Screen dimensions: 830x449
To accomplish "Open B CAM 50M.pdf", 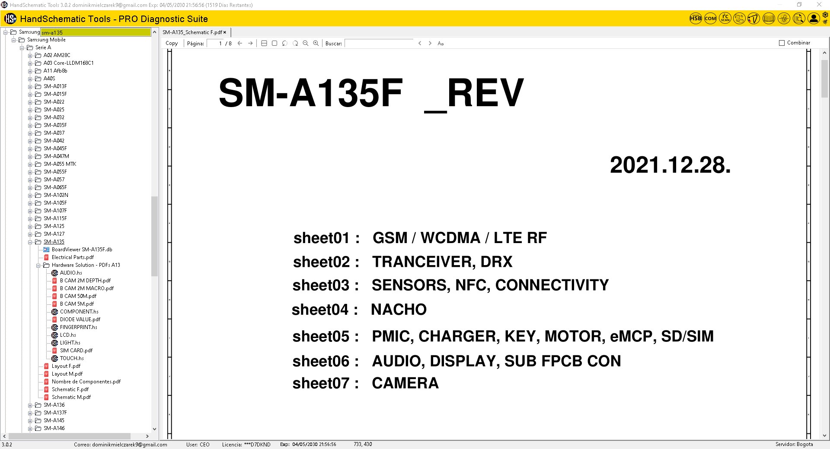I will [x=78, y=296].
